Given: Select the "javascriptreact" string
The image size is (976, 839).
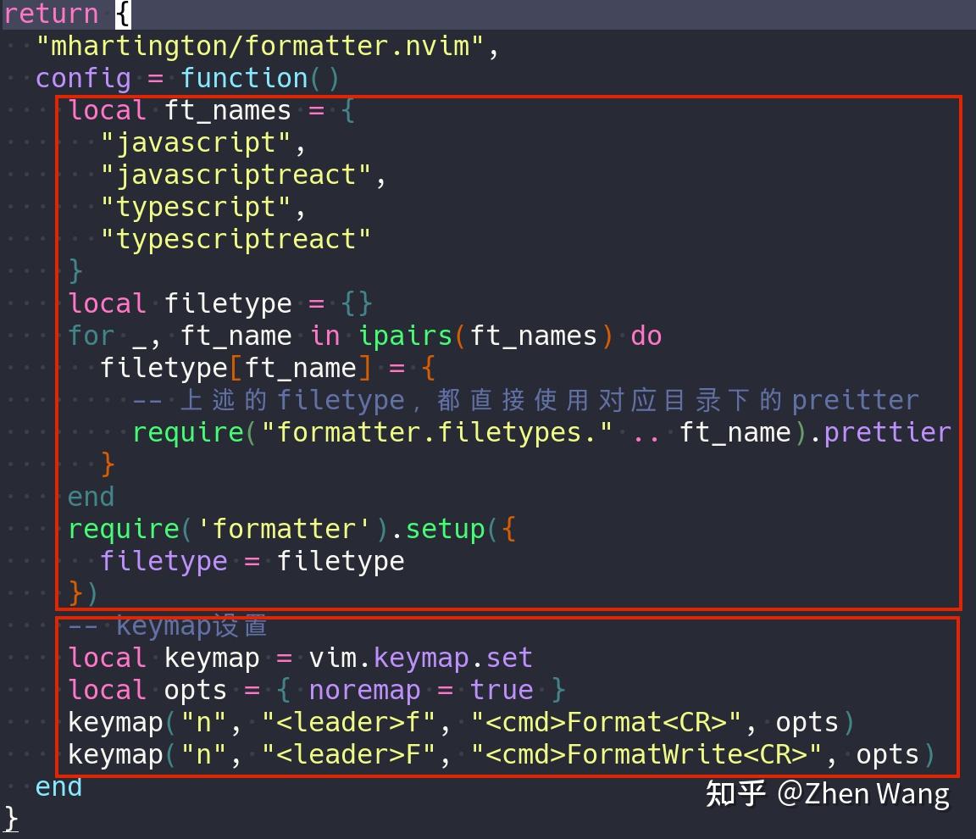Looking at the screenshot, I should tap(236, 175).
